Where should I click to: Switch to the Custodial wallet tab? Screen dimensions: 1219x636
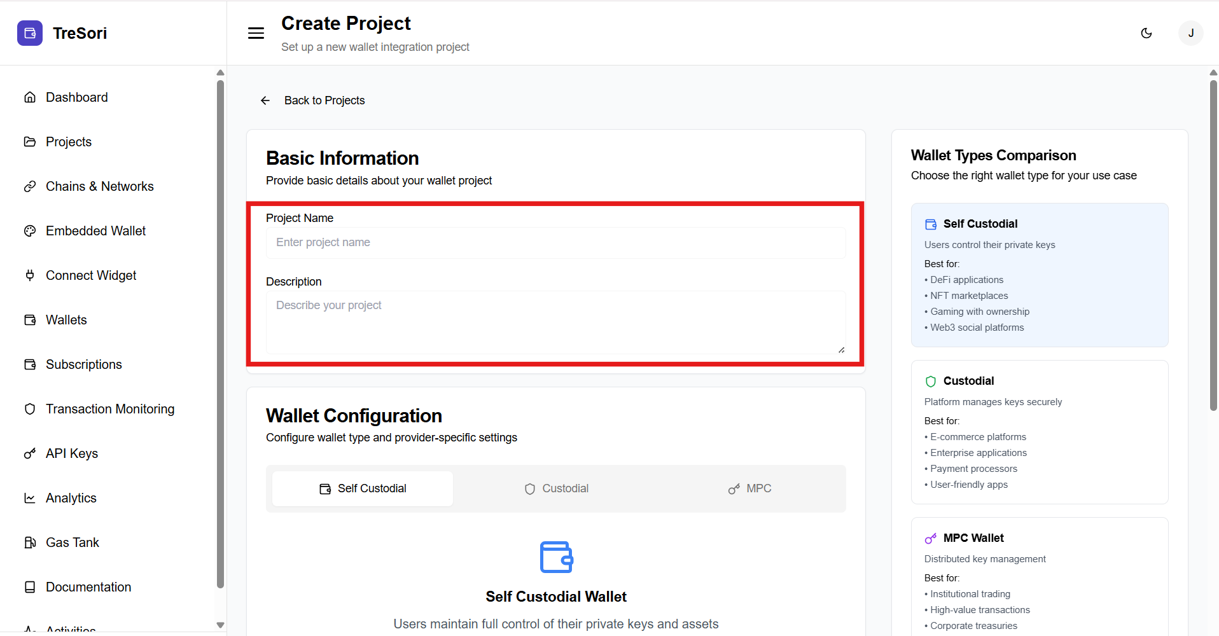click(x=556, y=488)
